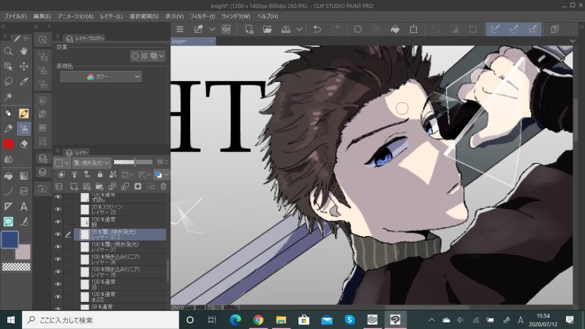The height and width of the screenshot is (329, 585).
Task: Select the Eraser tool
Action: click(x=24, y=144)
